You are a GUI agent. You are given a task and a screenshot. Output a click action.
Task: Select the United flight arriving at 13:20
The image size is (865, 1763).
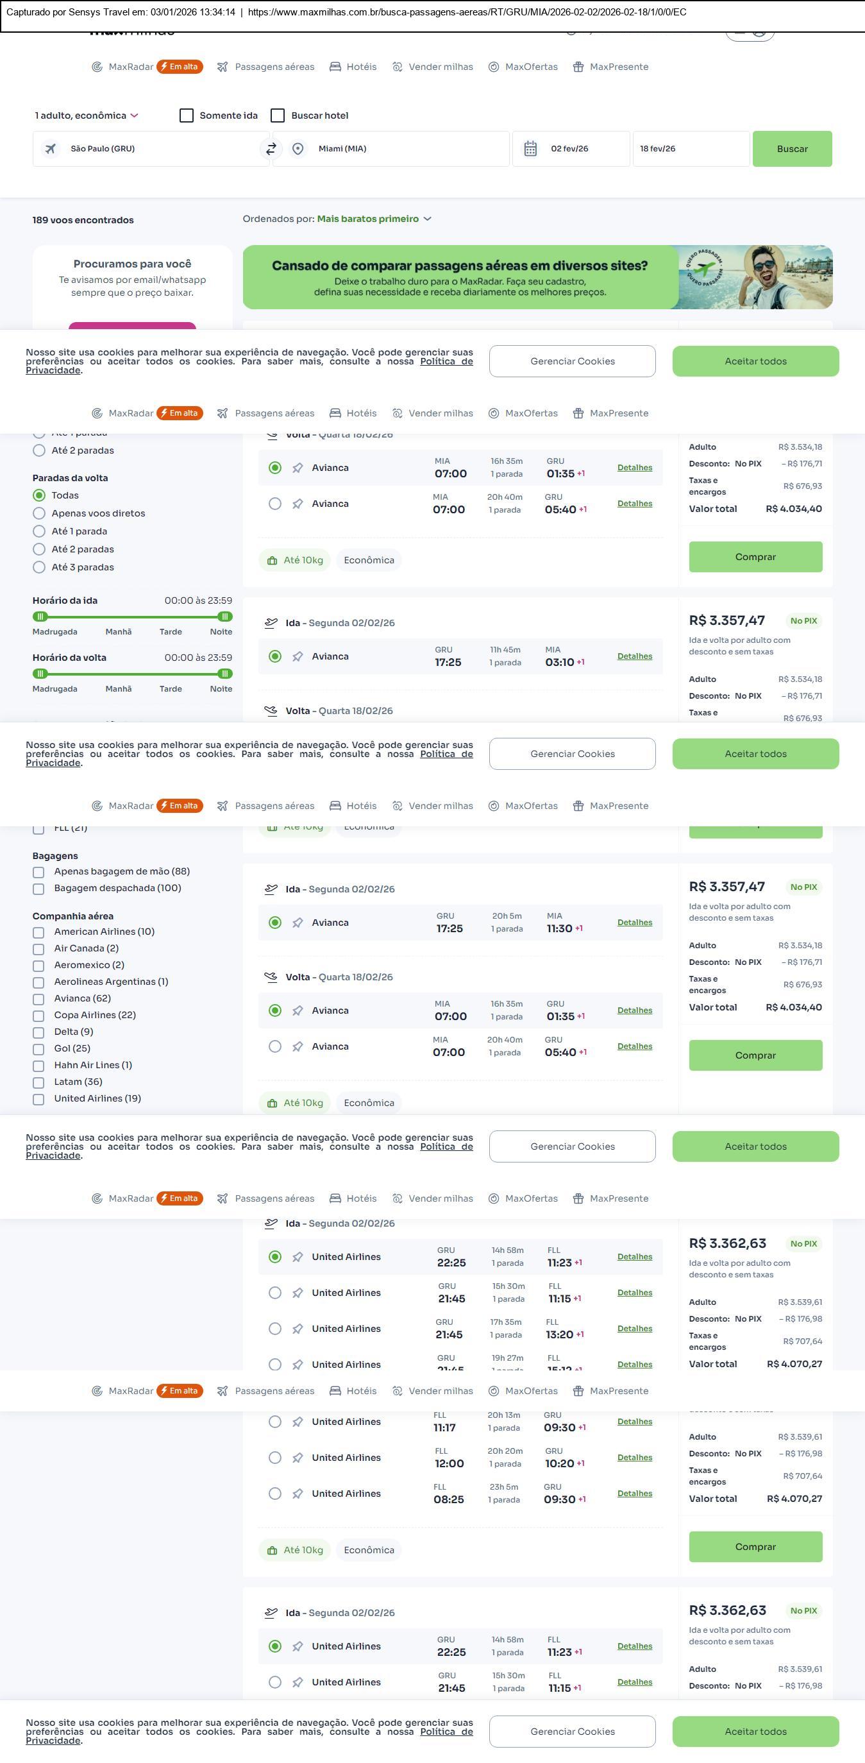coord(275,1329)
